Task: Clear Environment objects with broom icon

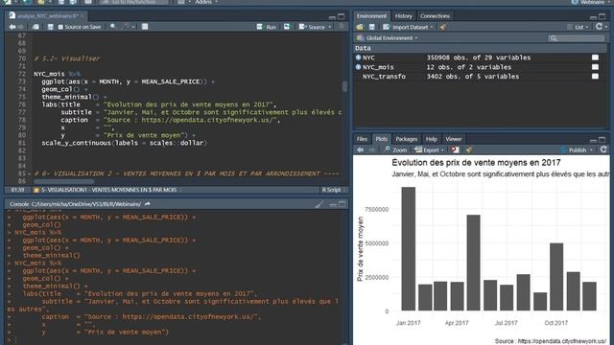Action: tap(443, 27)
